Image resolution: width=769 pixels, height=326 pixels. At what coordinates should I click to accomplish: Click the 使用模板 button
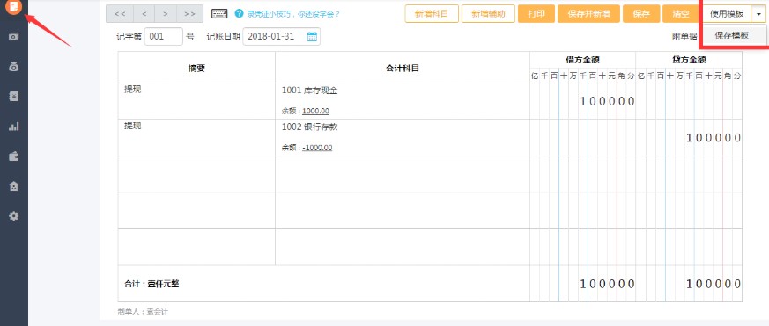click(x=727, y=14)
